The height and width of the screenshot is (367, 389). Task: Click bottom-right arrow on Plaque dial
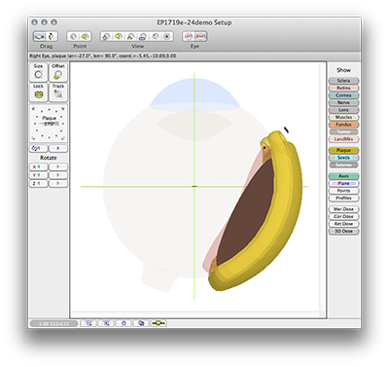click(63, 138)
